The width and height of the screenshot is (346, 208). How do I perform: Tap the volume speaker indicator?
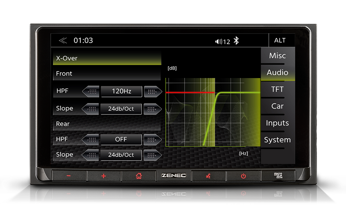pos(219,42)
